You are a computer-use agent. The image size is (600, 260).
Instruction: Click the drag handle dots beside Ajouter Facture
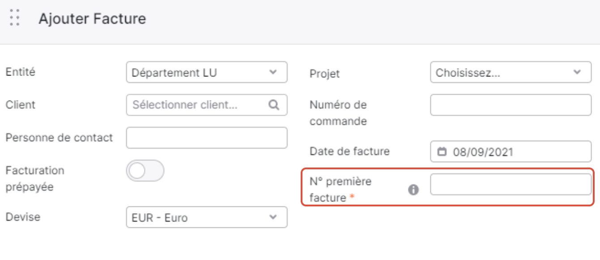[15, 18]
